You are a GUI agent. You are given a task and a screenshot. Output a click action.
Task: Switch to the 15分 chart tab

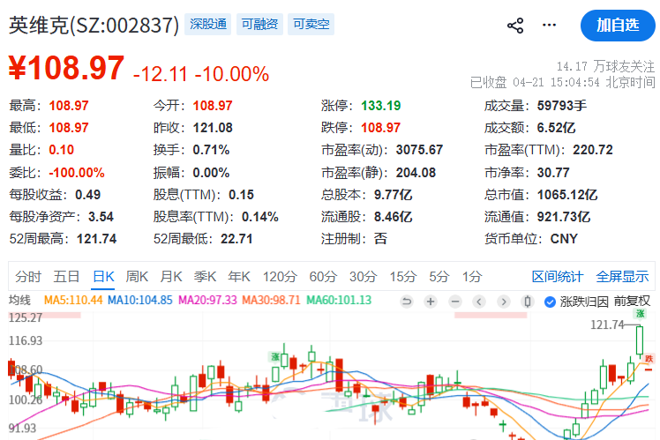(x=403, y=277)
